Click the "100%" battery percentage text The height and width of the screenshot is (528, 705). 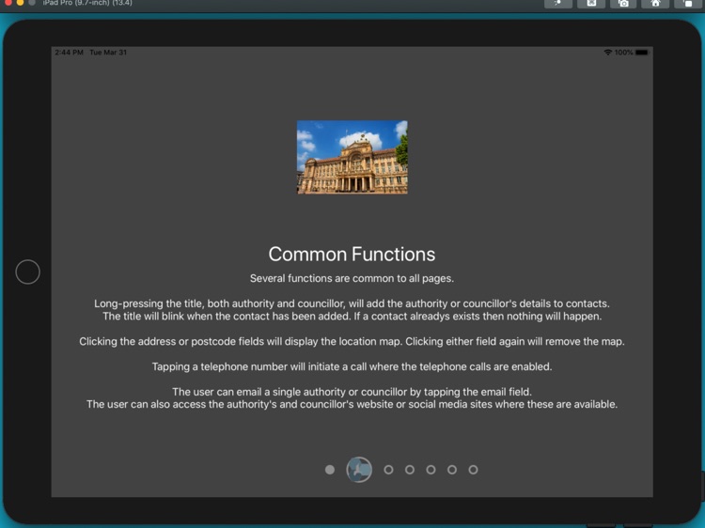[623, 52]
